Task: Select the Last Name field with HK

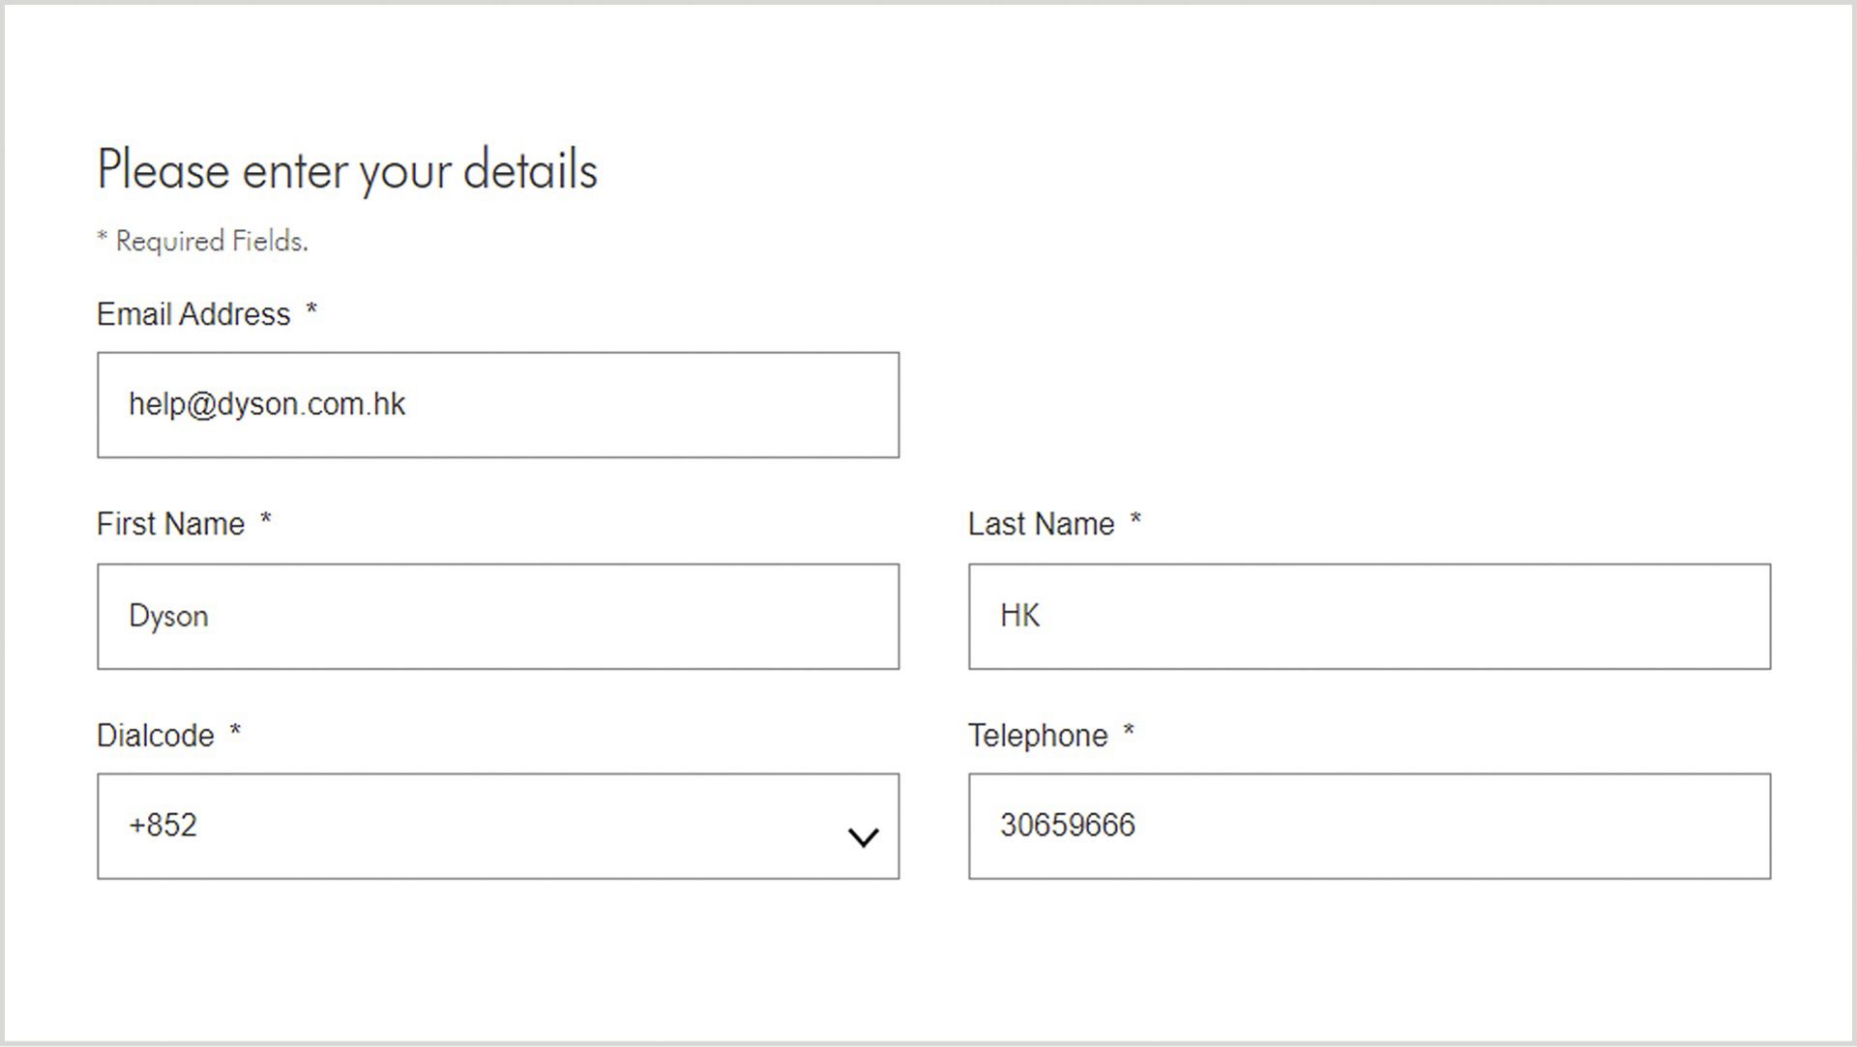Action: pos(1370,617)
